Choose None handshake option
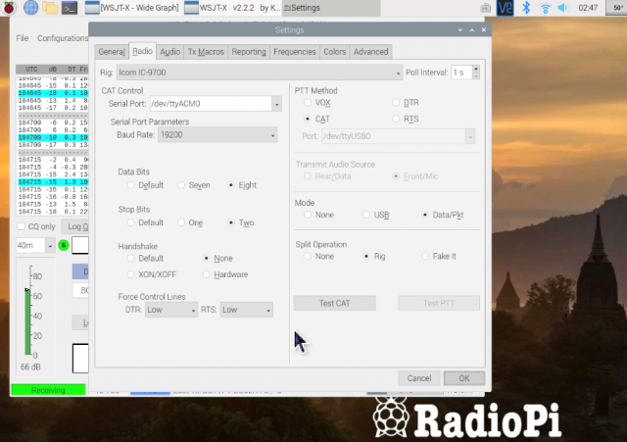This screenshot has height=442, width=627. pyautogui.click(x=217, y=259)
